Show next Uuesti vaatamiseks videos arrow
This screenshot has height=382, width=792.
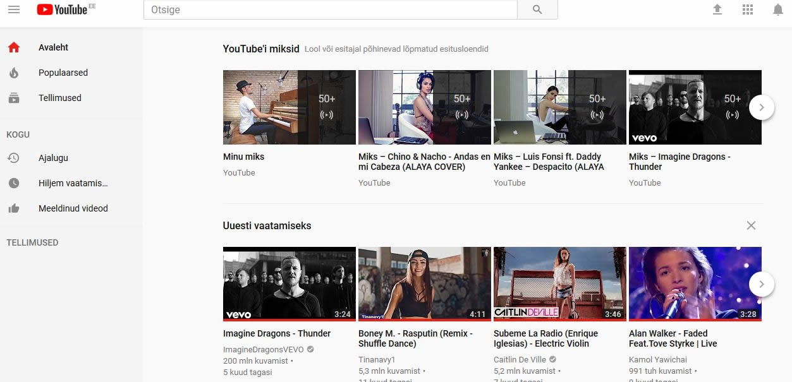pos(762,284)
